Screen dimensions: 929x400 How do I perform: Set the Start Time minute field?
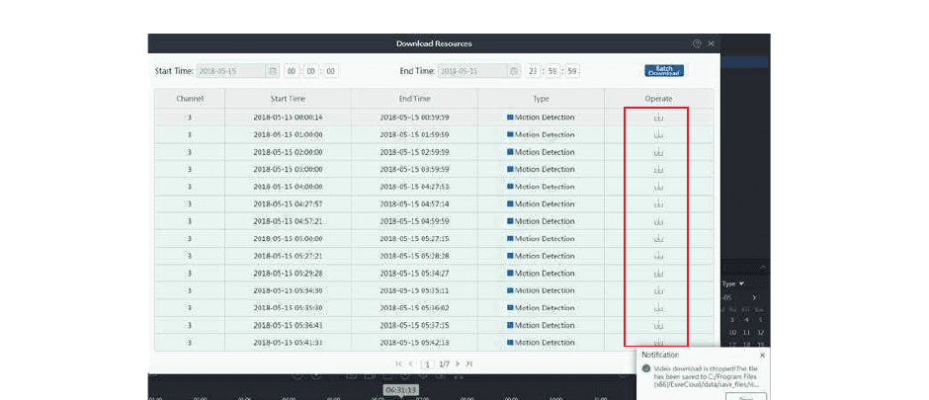tap(311, 71)
